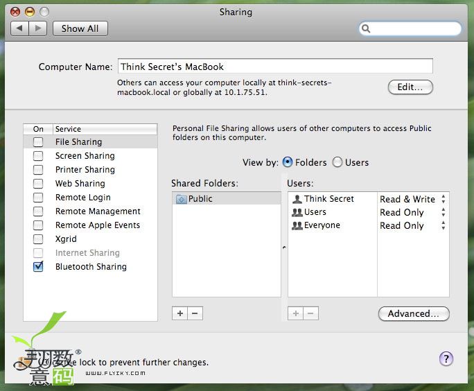Select the Public shared folder
474x391 pixels.
tap(227, 199)
